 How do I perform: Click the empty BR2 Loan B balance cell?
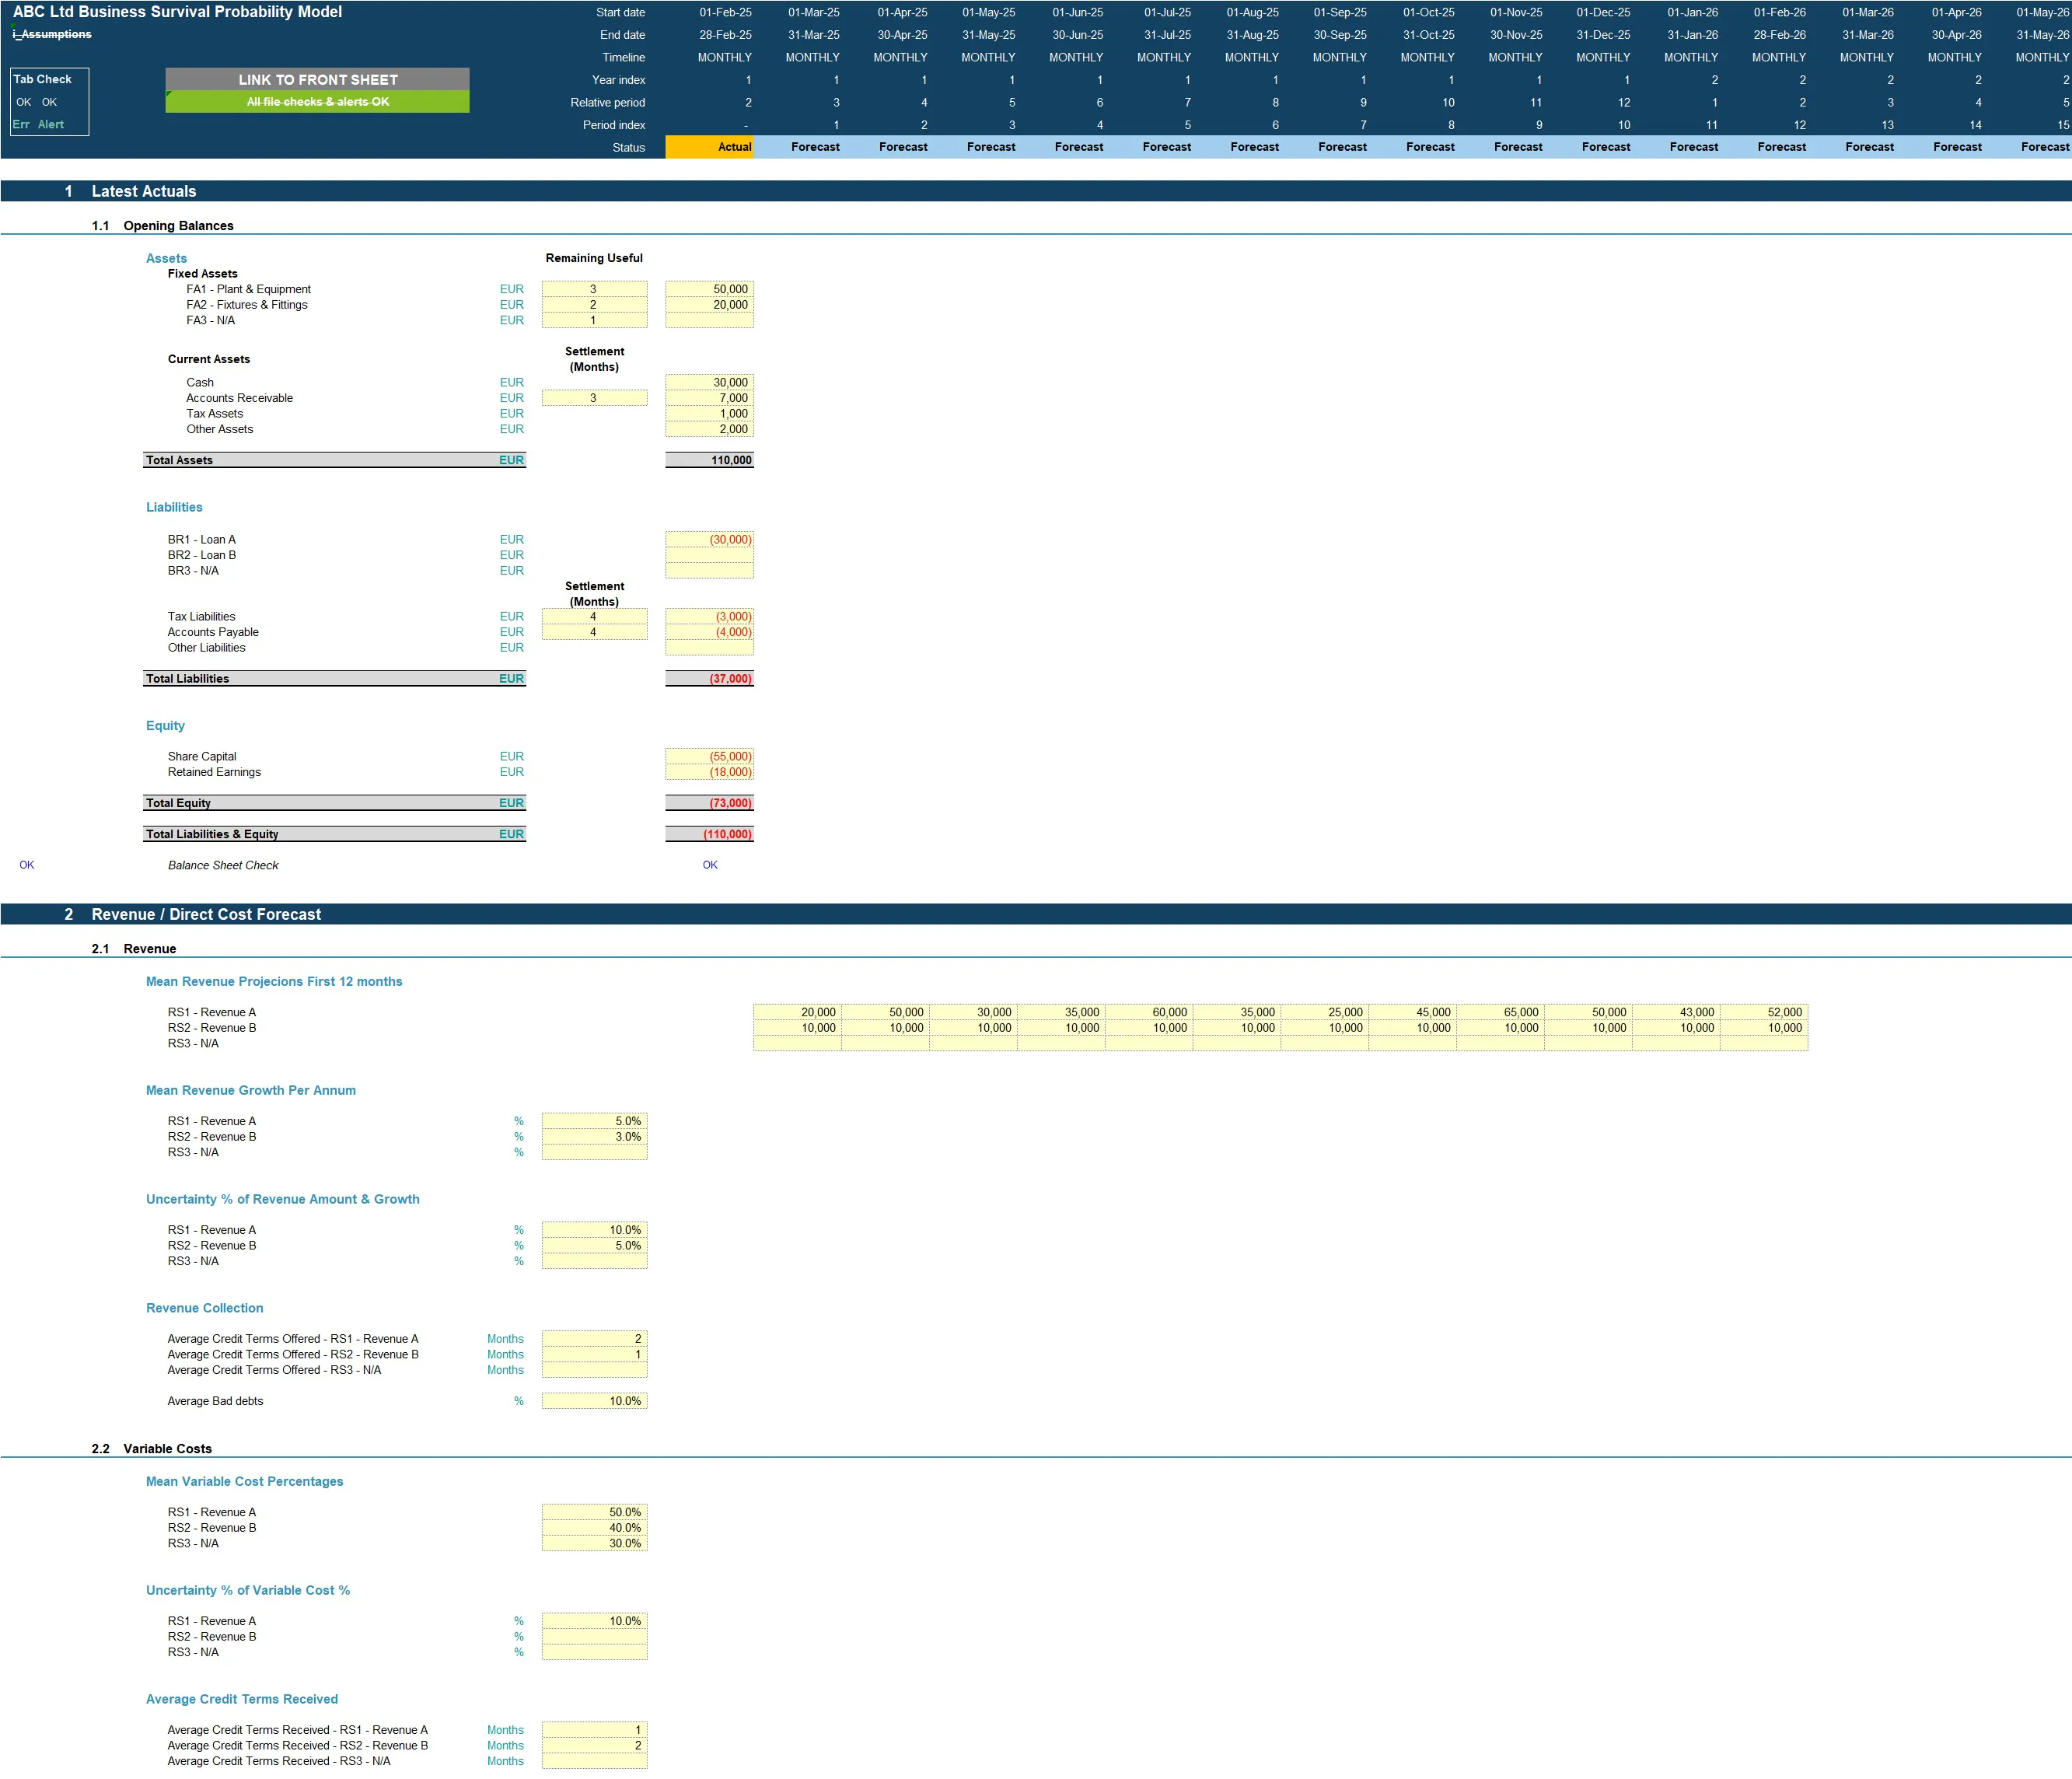[709, 555]
